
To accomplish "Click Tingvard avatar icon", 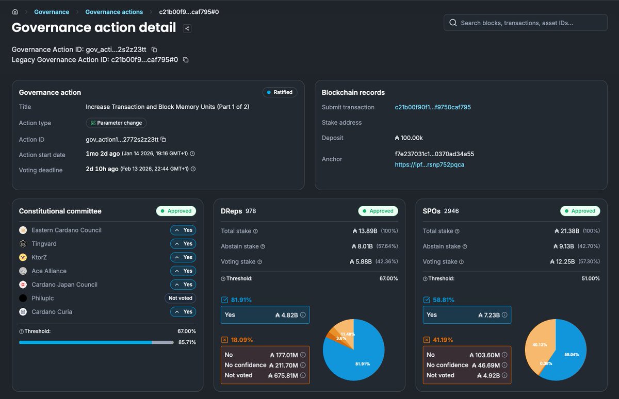I will click(23, 244).
